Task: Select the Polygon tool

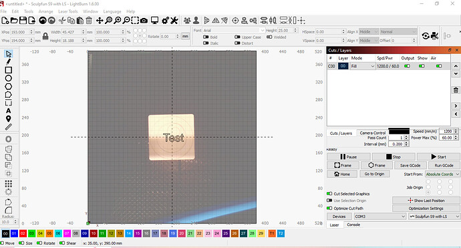Action: [x=9, y=86]
